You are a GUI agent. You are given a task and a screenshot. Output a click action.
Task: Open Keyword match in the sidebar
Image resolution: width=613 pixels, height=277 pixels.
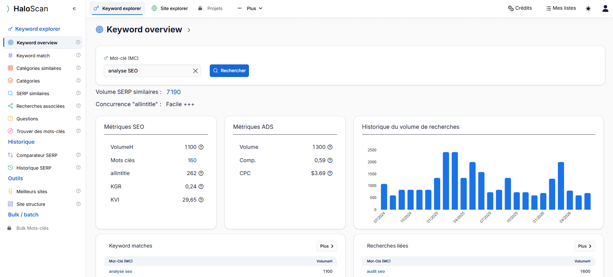tap(33, 56)
